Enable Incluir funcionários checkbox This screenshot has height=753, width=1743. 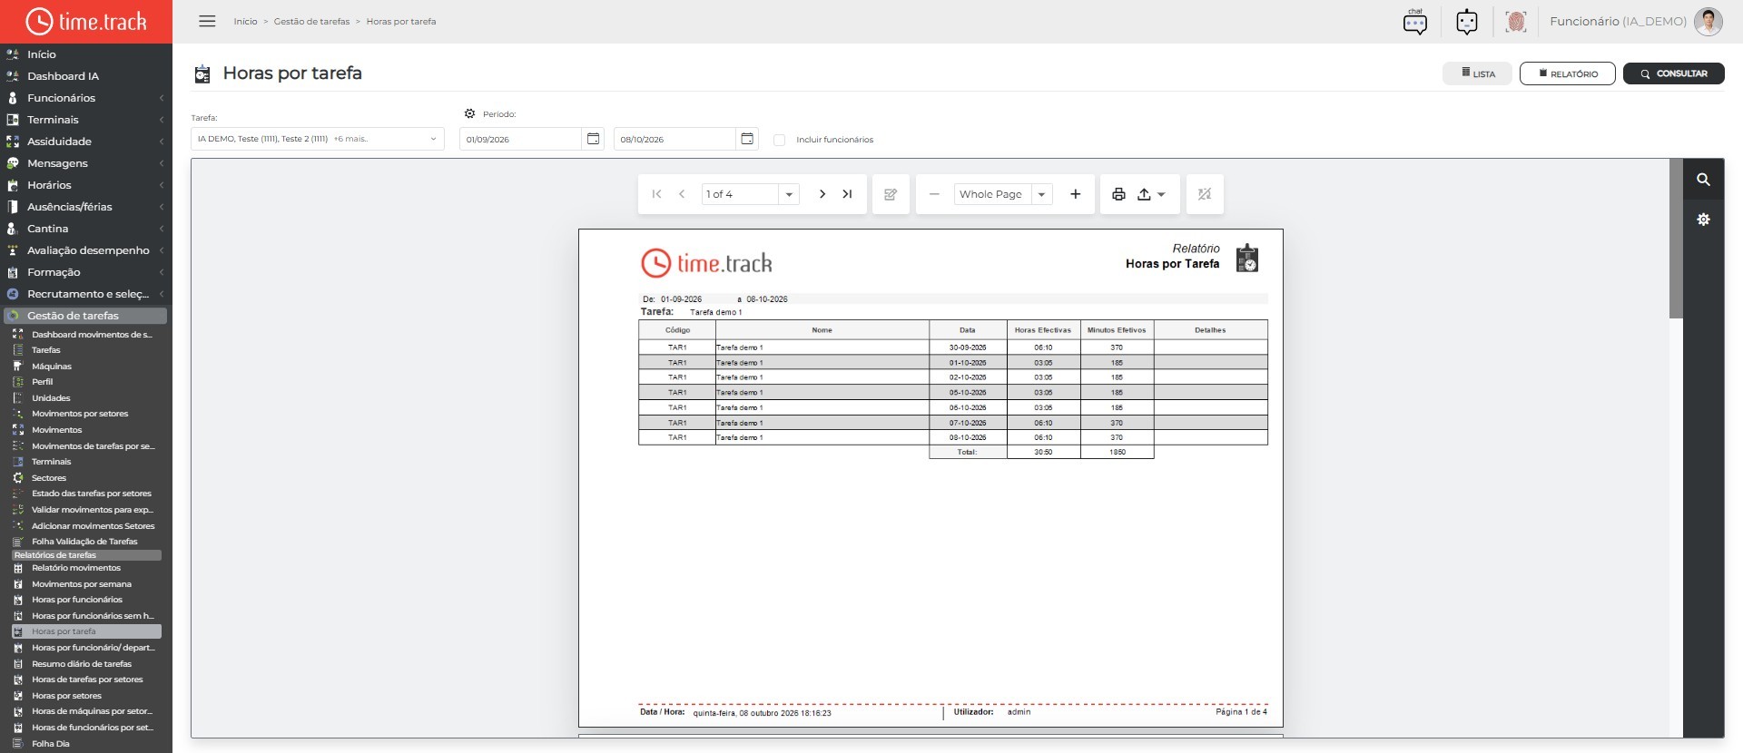tap(779, 140)
